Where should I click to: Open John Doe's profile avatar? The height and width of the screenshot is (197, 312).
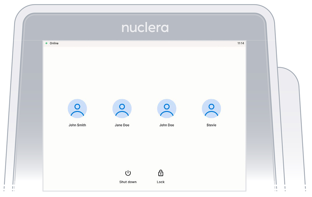pos(167,109)
